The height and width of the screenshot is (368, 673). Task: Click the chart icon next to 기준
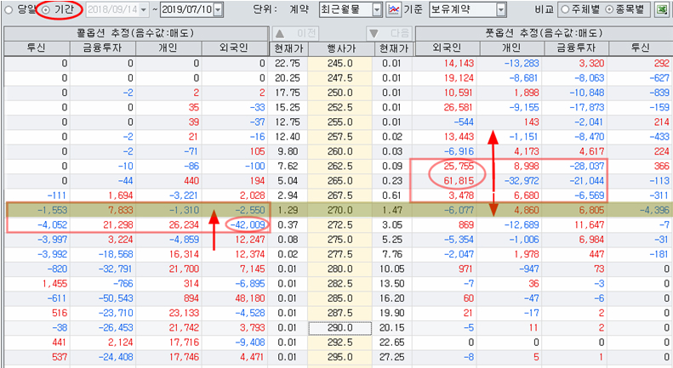click(x=394, y=10)
